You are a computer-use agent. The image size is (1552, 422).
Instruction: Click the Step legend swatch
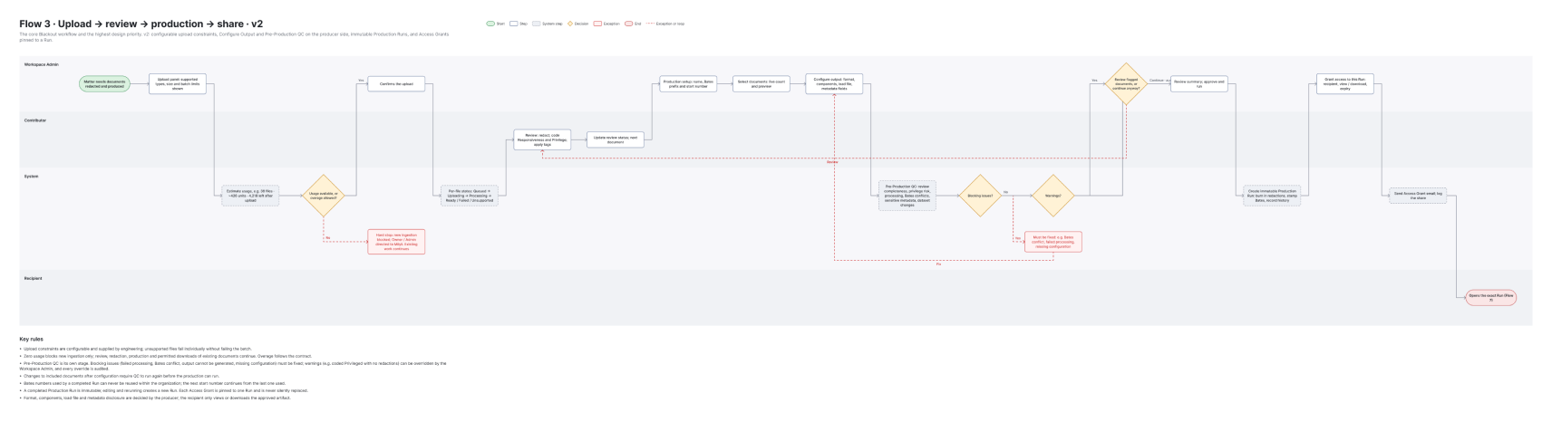tap(514, 24)
